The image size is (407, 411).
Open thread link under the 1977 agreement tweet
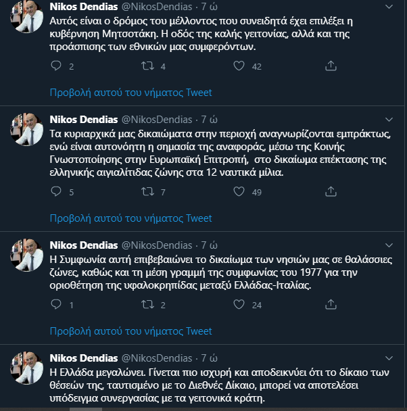tap(130, 331)
